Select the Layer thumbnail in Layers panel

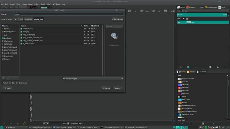click(x=189, y=22)
